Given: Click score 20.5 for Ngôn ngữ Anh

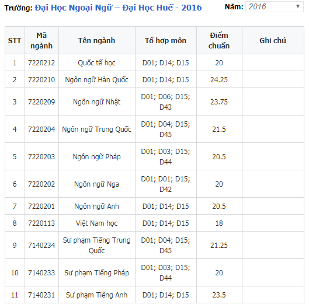Looking at the screenshot, I should point(219,206).
